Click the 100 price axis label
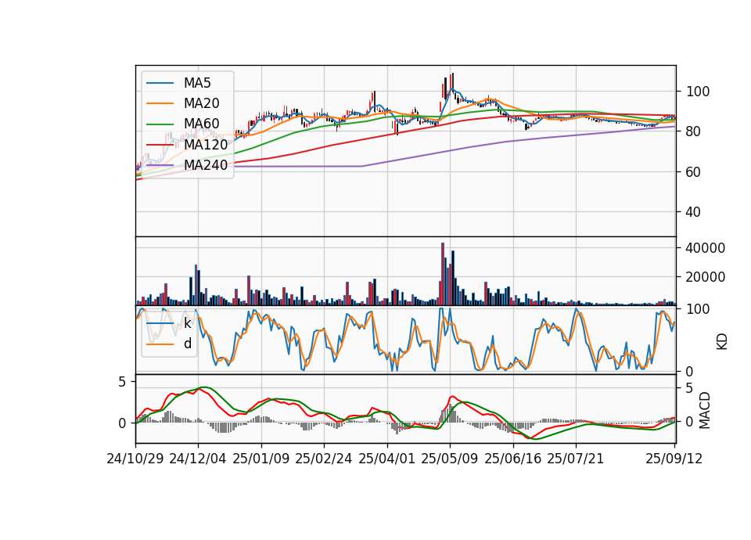751x540 pixels. tap(698, 92)
